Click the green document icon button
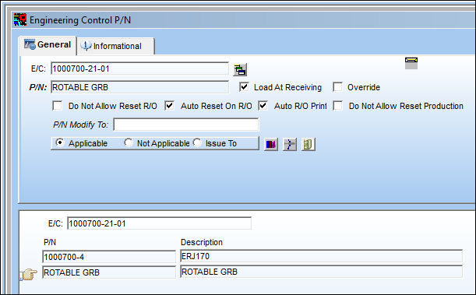Screen dimensions: 476x295 coord(309,144)
